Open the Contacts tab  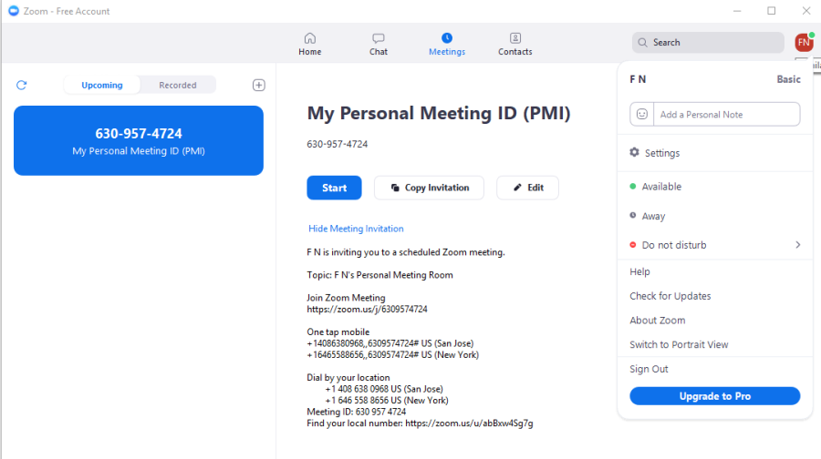click(514, 45)
